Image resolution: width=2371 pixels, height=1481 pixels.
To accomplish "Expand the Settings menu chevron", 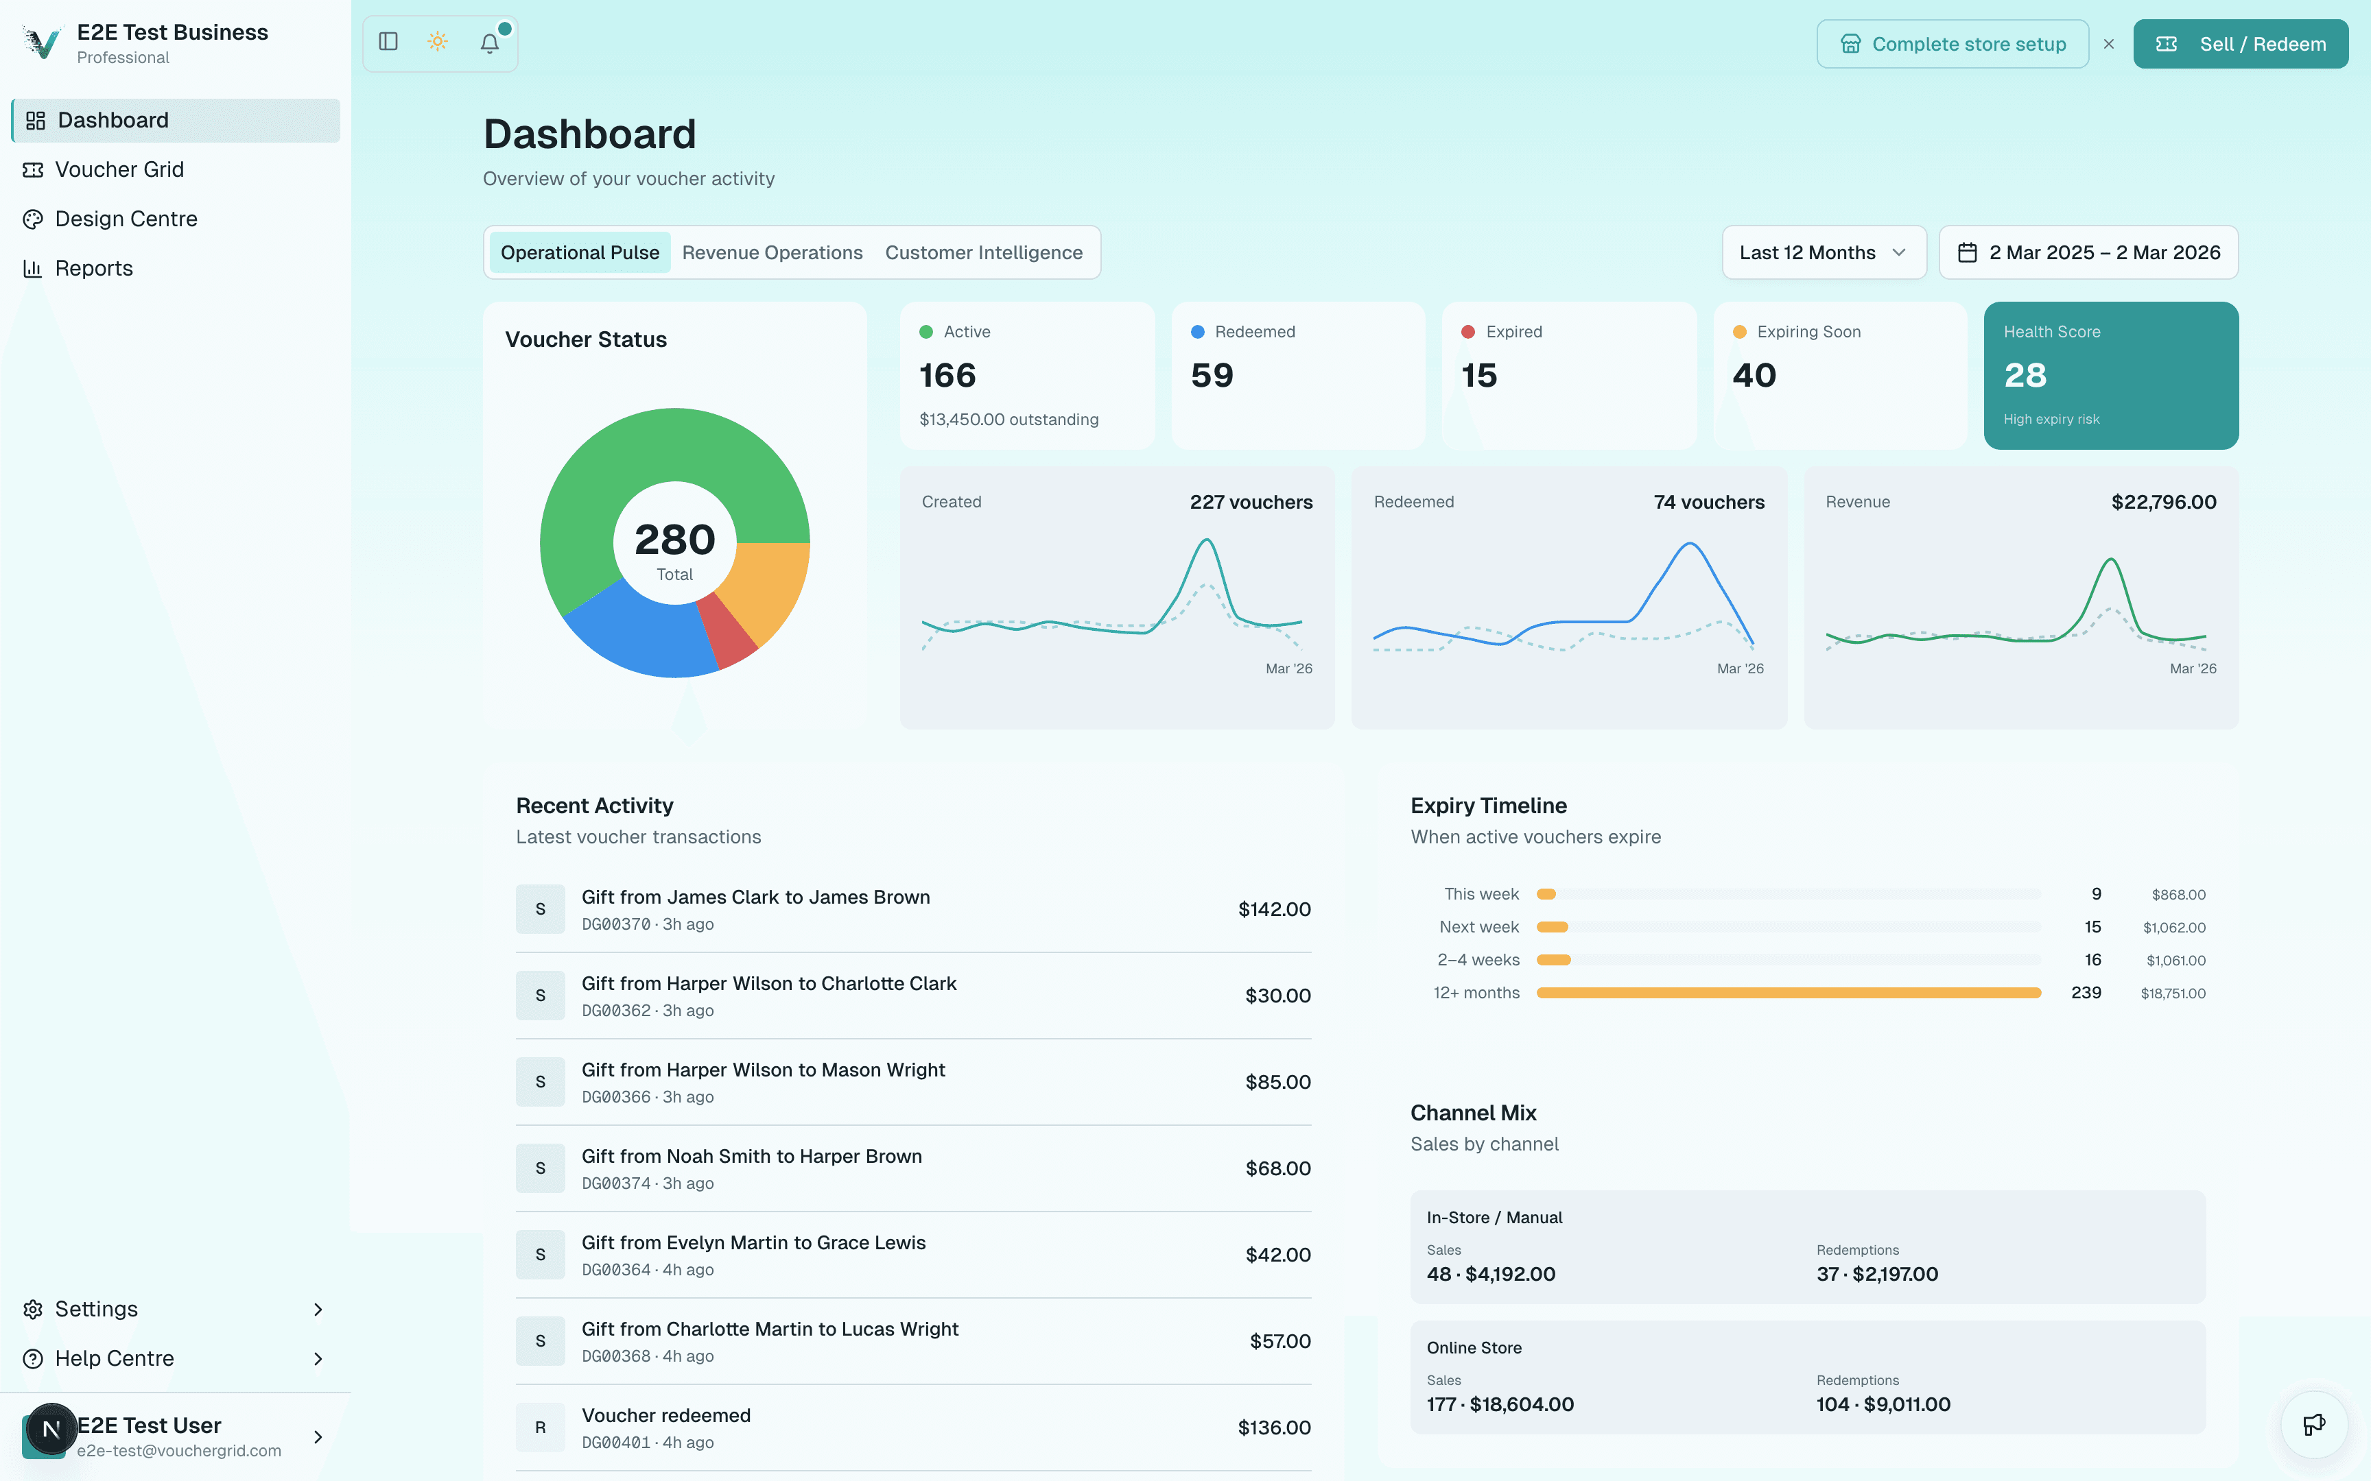I will coord(318,1309).
